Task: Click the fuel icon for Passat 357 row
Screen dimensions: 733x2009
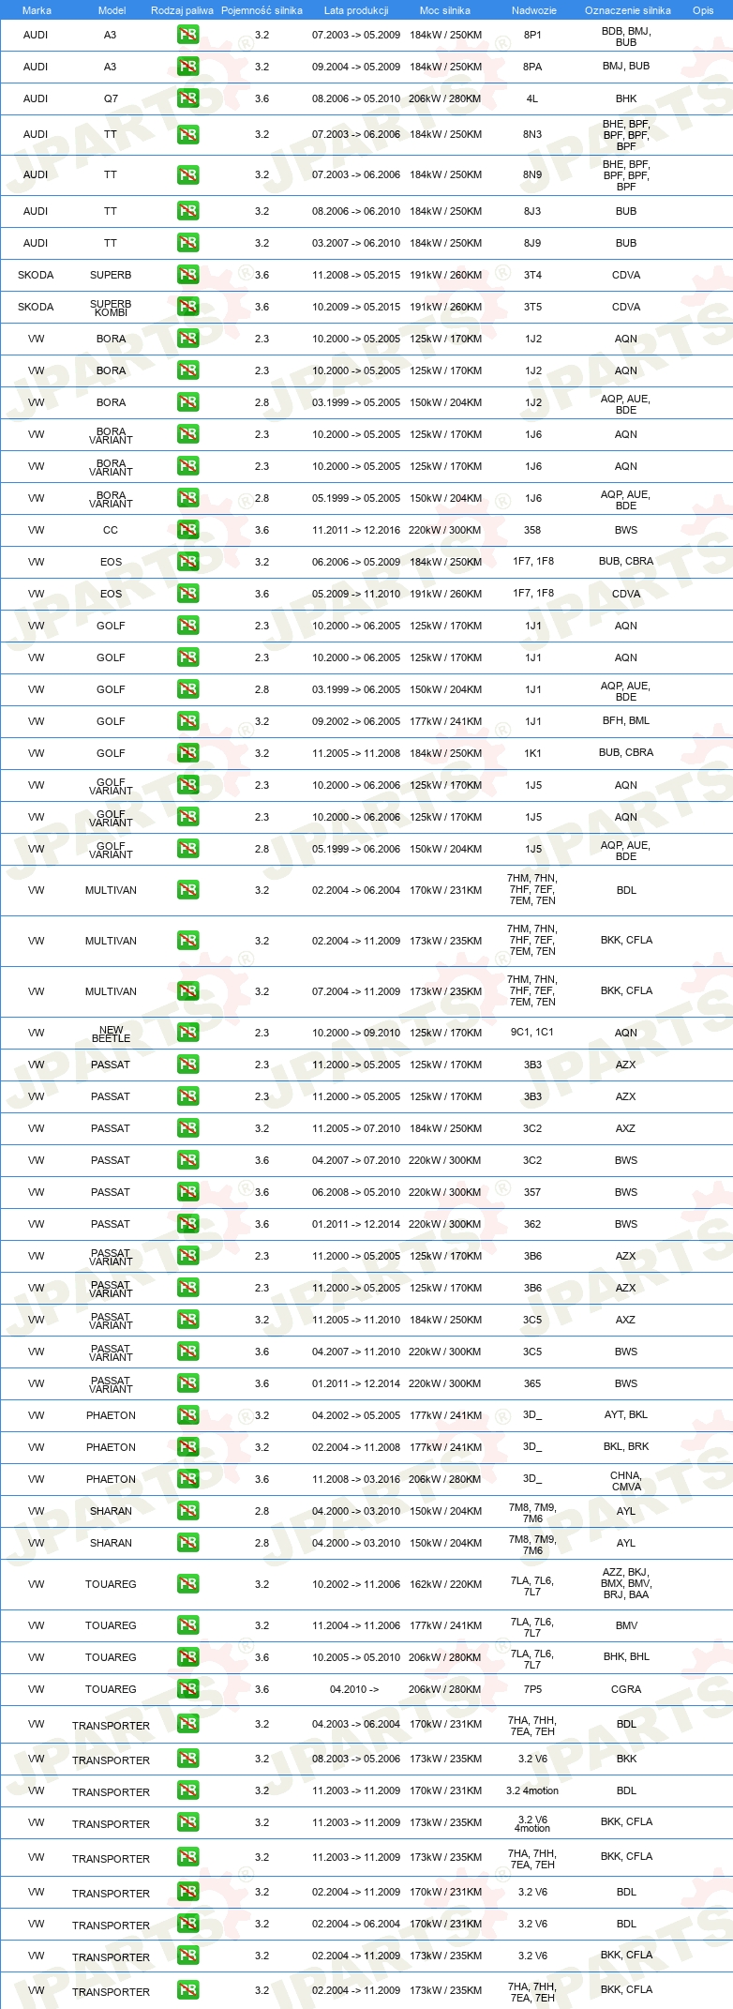Action: coord(187,1192)
